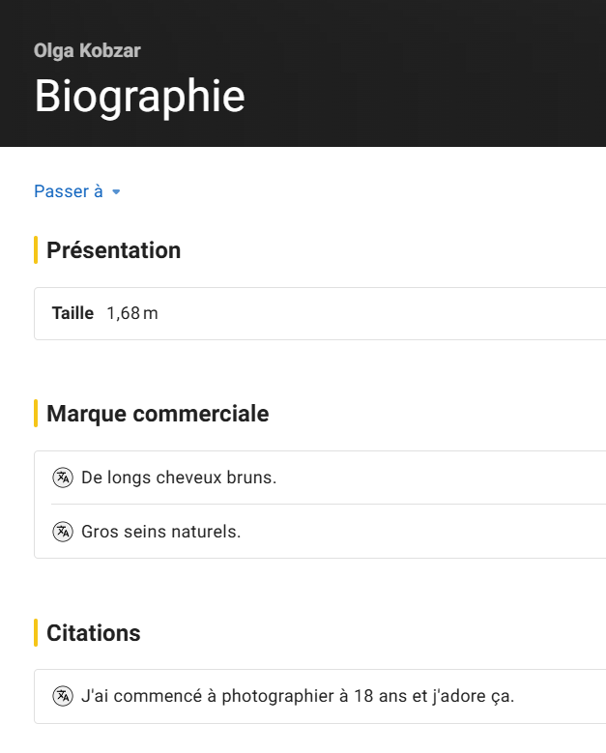The height and width of the screenshot is (753, 606).
Task: Click the quote starting 'J'ai commencé à photographier'
Action: click(x=298, y=696)
